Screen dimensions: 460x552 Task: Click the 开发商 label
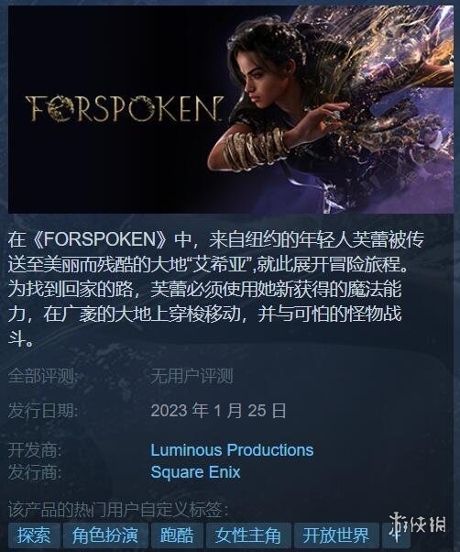coord(35,450)
